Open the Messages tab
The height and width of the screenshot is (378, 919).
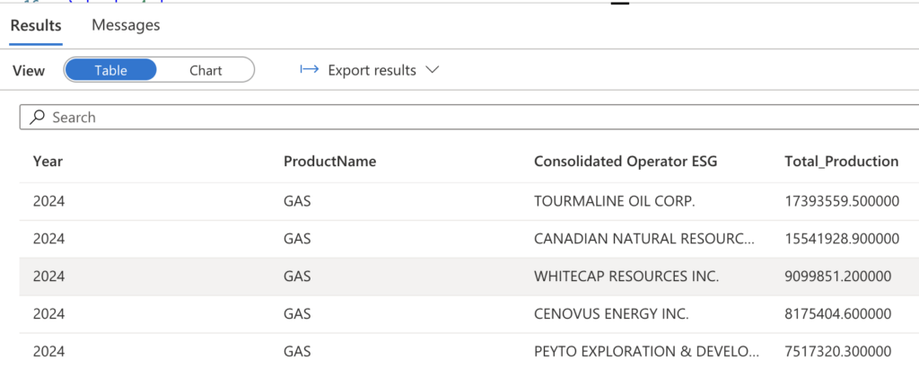[x=126, y=25]
